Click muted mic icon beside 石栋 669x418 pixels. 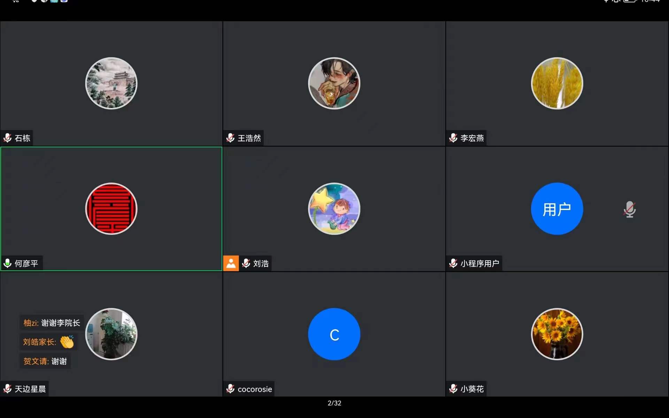7,138
